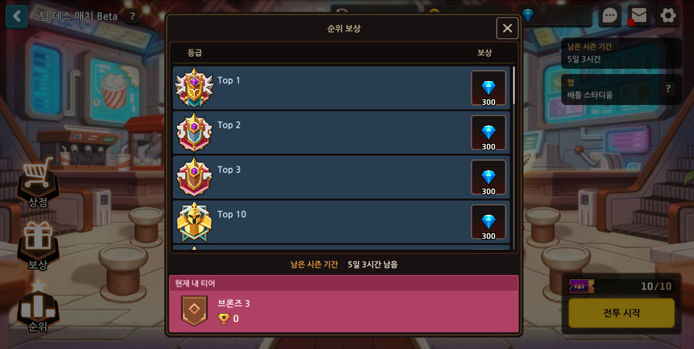Click the blue diamond currency icon in top bar
Viewport: 694px width, 349px height.
click(528, 15)
